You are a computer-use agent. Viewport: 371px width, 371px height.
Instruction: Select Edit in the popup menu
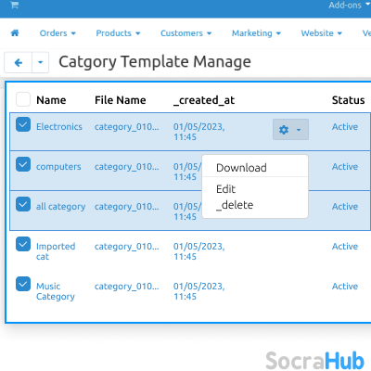tap(225, 189)
